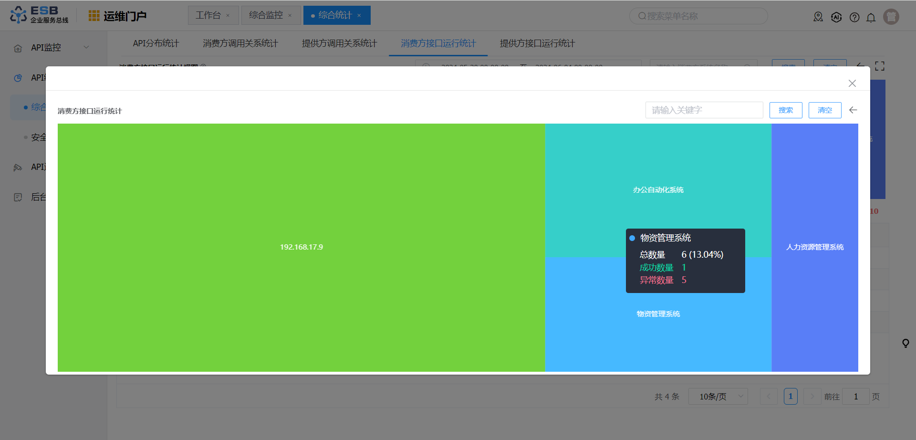916x440 pixels.
Task: Open the help question mark icon
Action: (x=854, y=18)
